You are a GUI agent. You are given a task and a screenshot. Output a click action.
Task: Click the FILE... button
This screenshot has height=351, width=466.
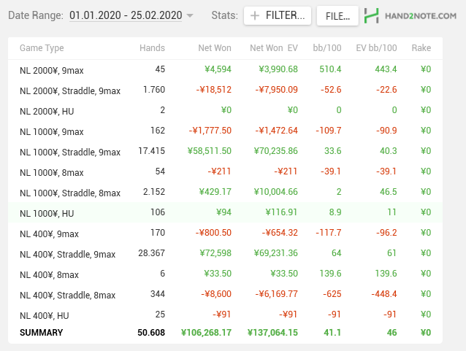click(x=337, y=16)
